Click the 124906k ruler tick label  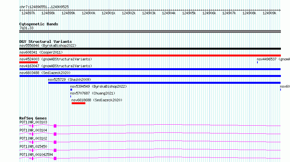click(209, 13)
